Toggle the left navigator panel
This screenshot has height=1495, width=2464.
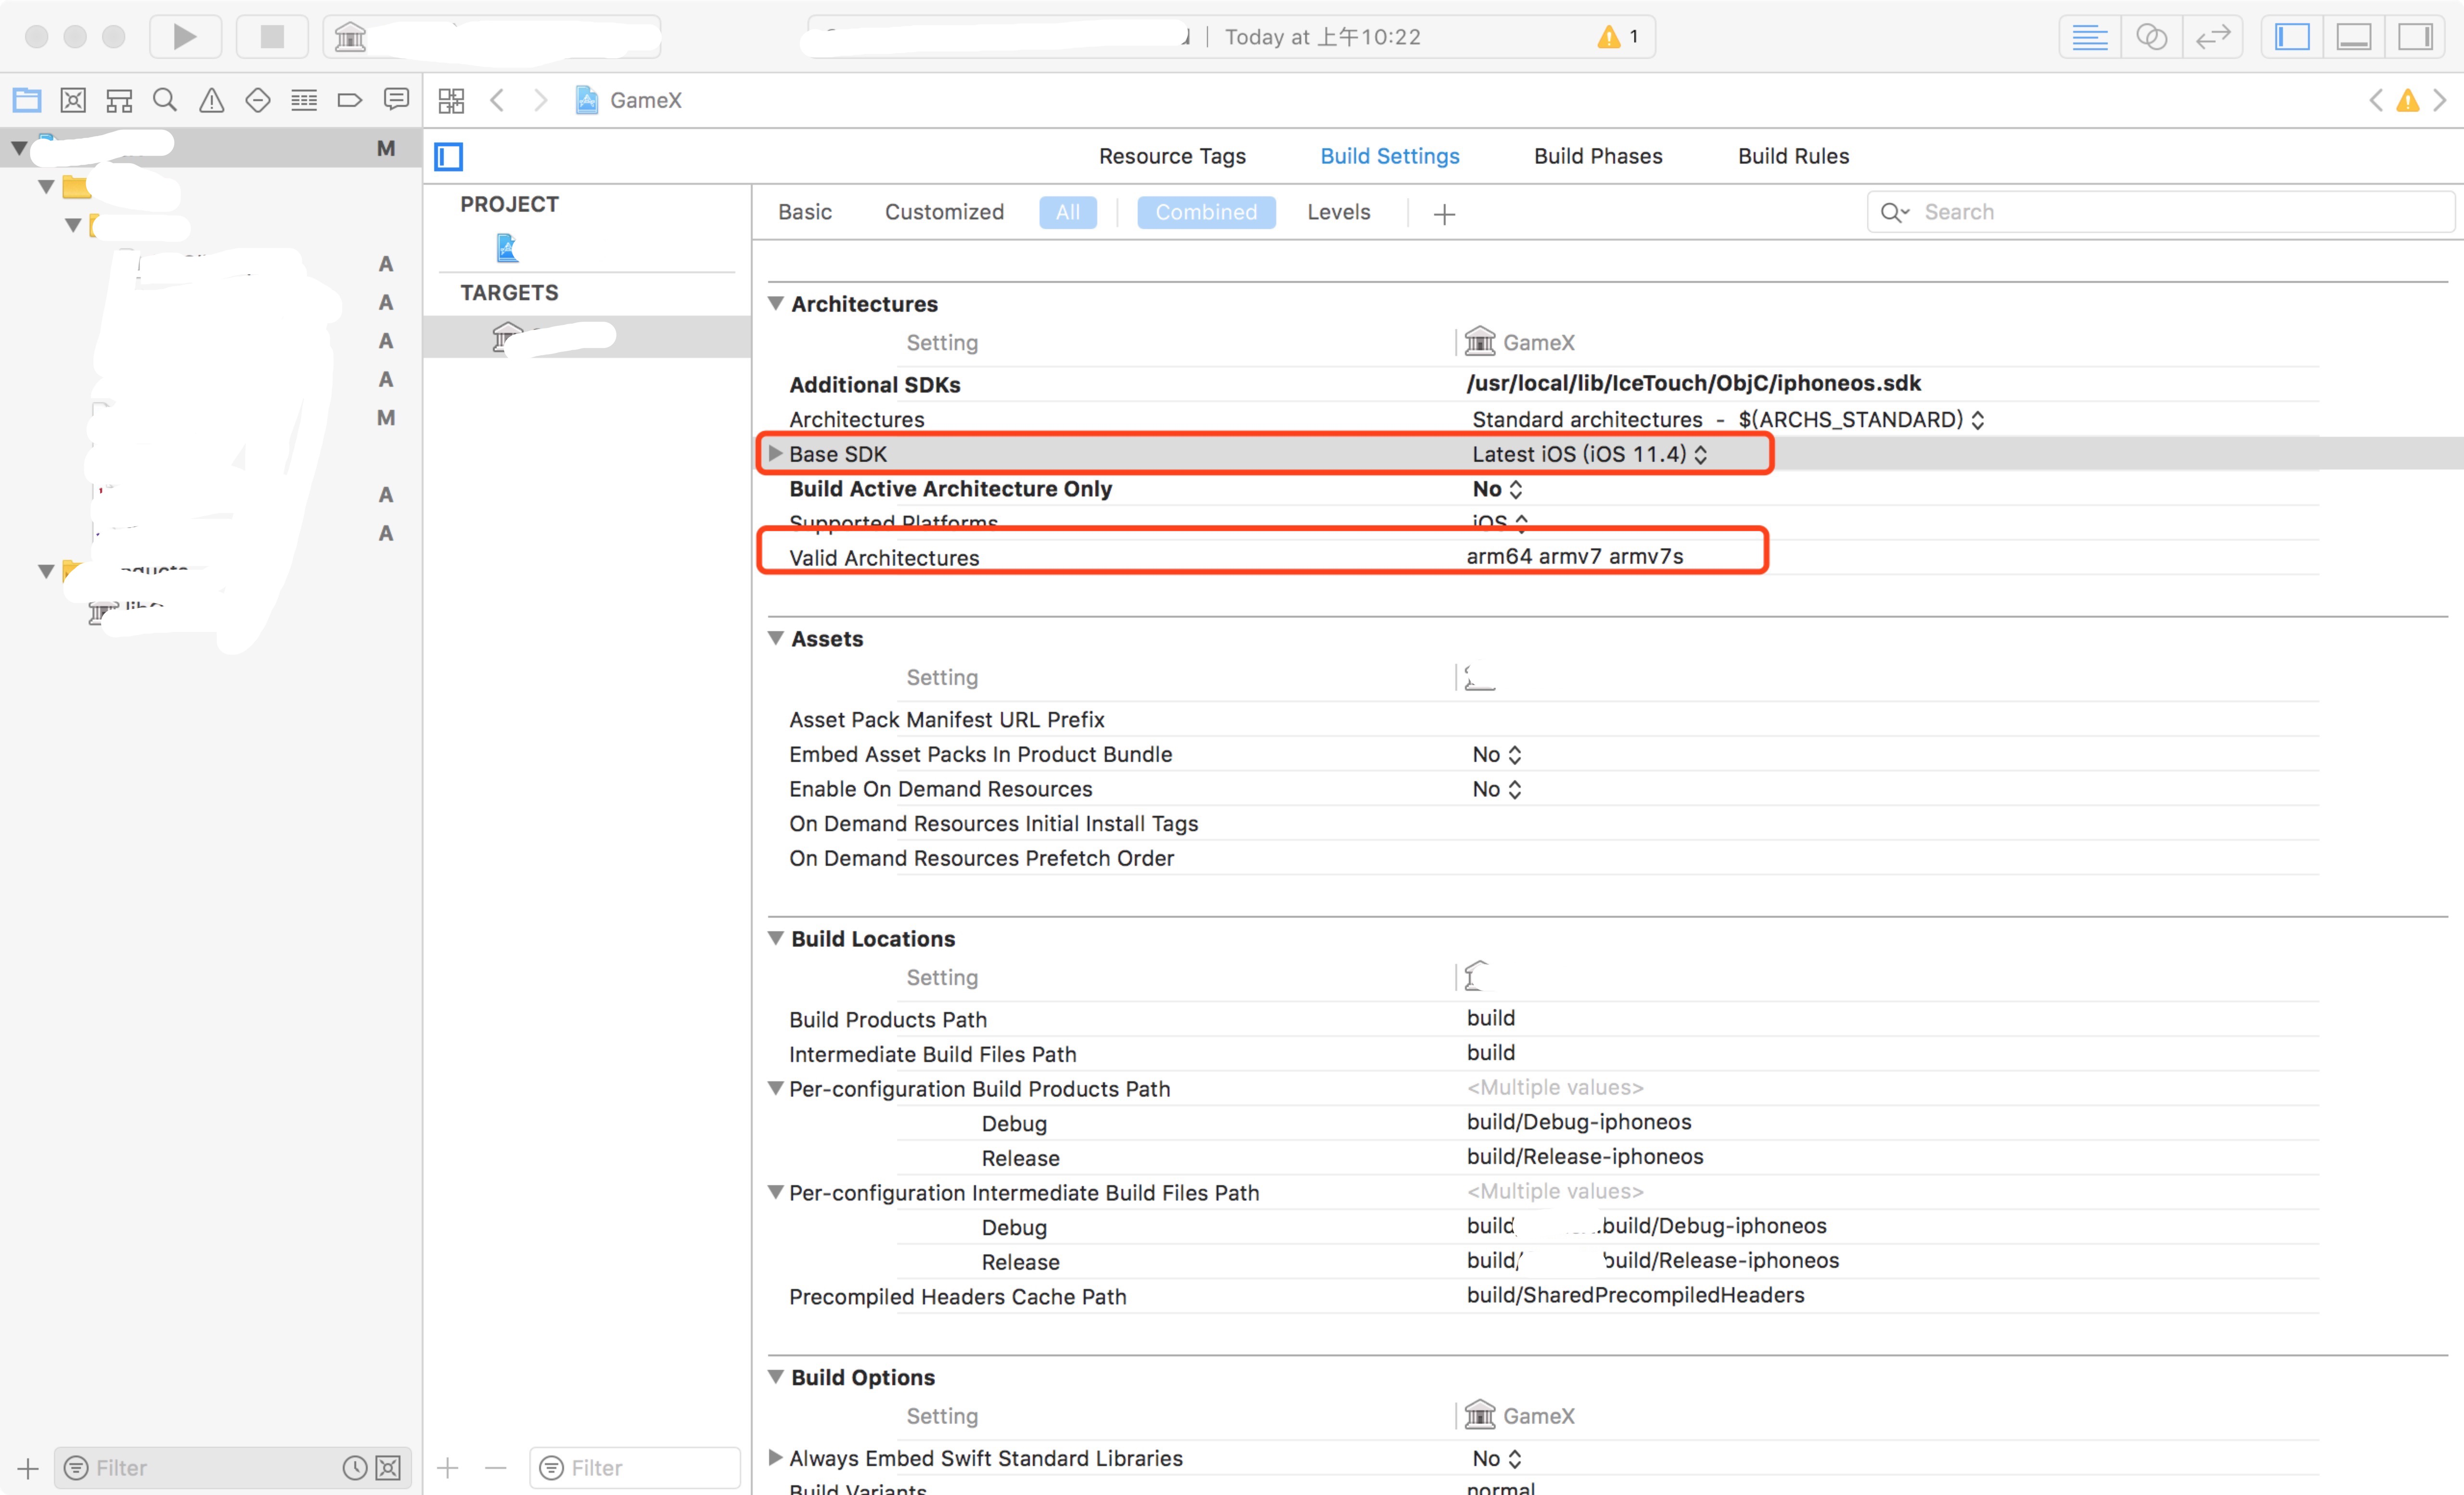point(2292,37)
